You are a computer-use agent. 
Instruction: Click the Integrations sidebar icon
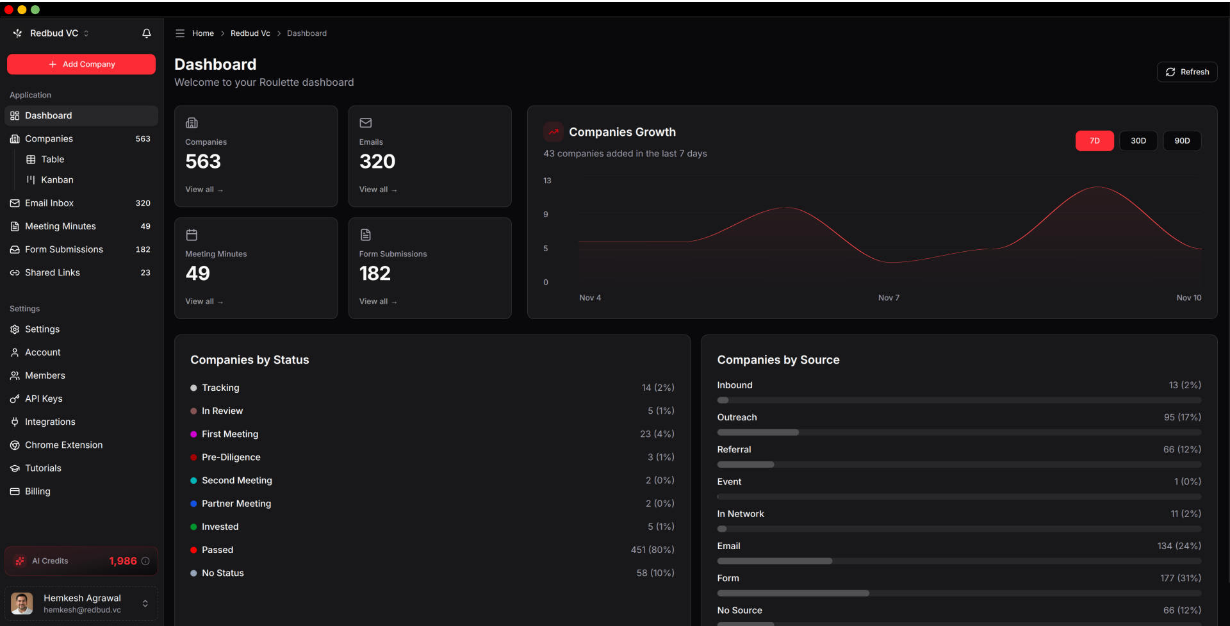point(14,422)
